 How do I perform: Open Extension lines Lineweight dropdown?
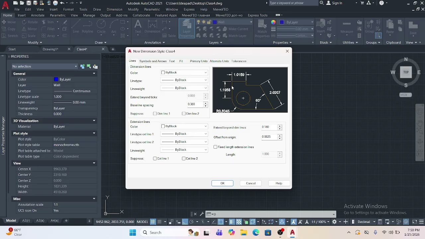[x=184, y=150]
